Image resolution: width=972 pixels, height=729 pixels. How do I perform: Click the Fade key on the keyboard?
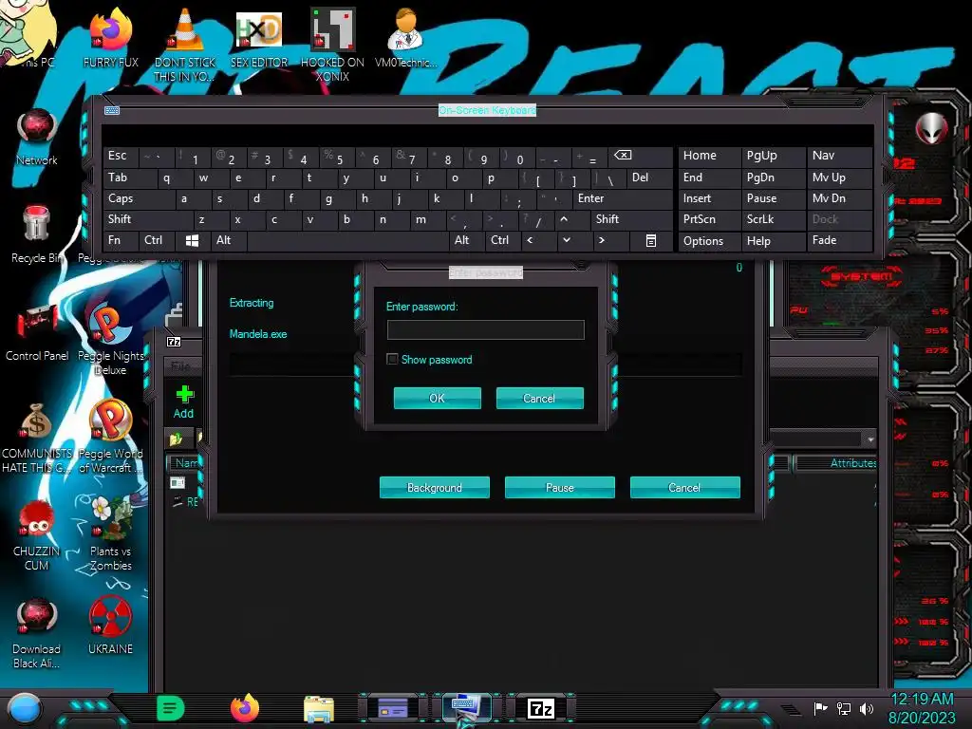pyautogui.click(x=839, y=240)
